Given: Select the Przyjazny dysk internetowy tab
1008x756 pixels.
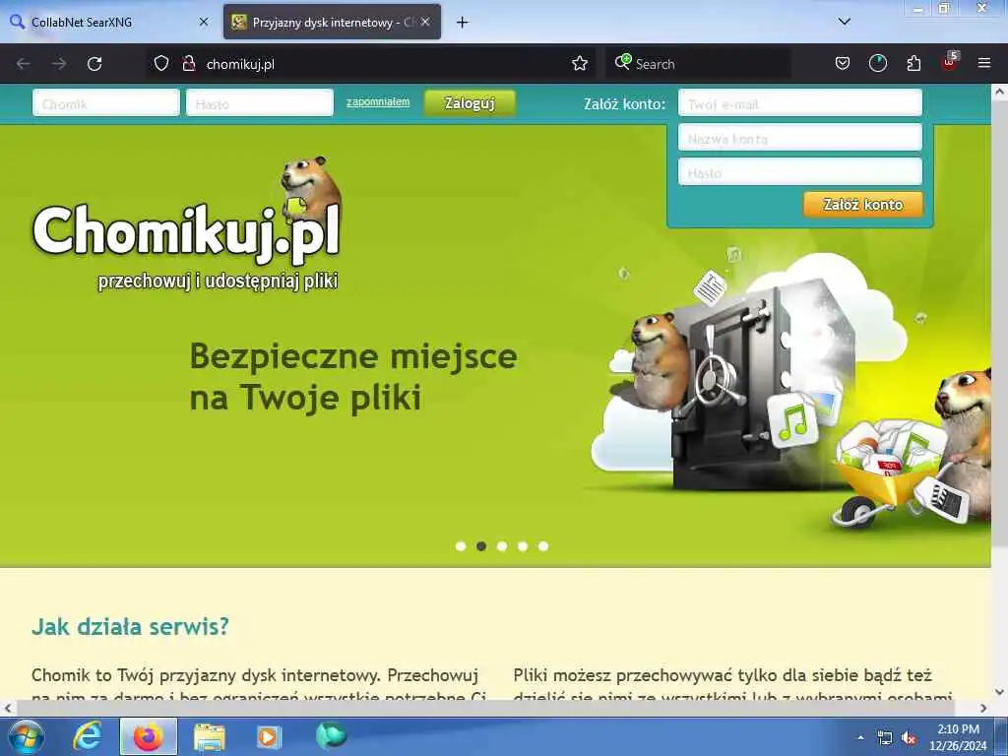Looking at the screenshot, I should pos(332,22).
